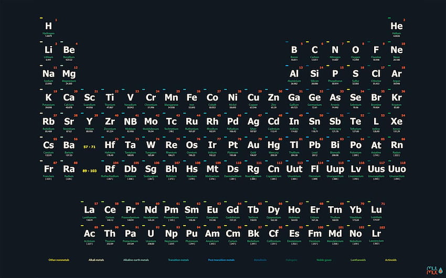Click the Mercury Hg element
The height and width of the screenshot is (278, 446).
coord(274,147)
